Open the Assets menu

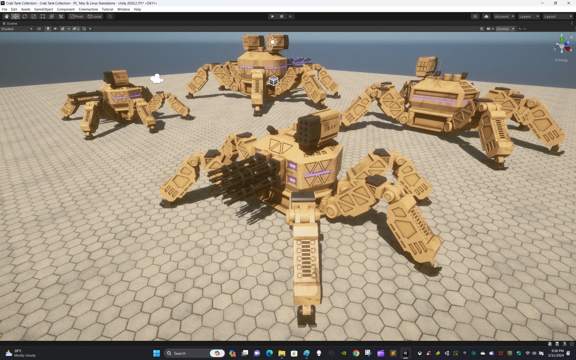click(26, 9)
